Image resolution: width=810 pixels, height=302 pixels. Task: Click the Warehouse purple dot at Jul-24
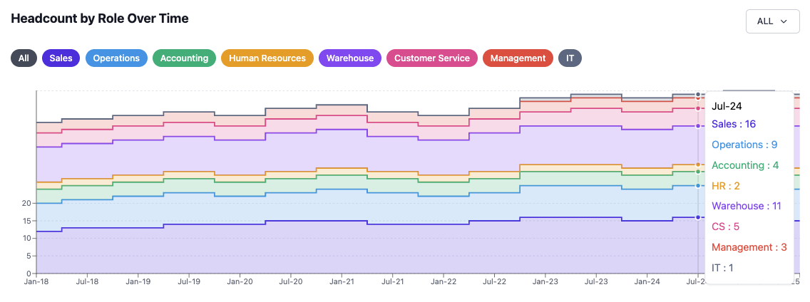(x=698, y=126)
